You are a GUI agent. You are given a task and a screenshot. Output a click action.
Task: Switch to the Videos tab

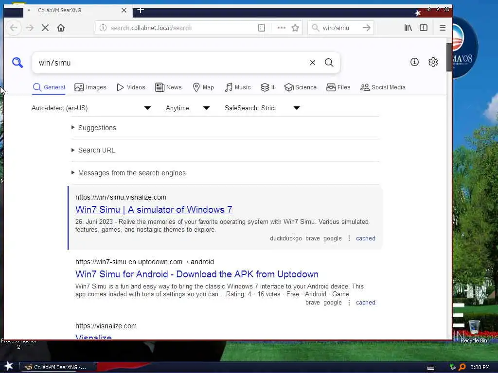(131, 87)
